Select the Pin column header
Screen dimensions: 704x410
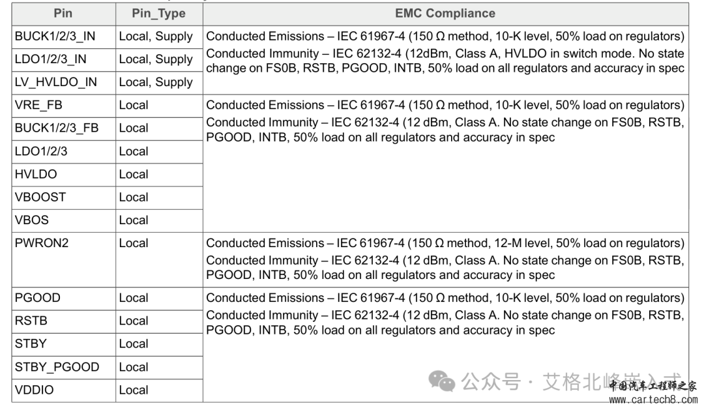63,14
